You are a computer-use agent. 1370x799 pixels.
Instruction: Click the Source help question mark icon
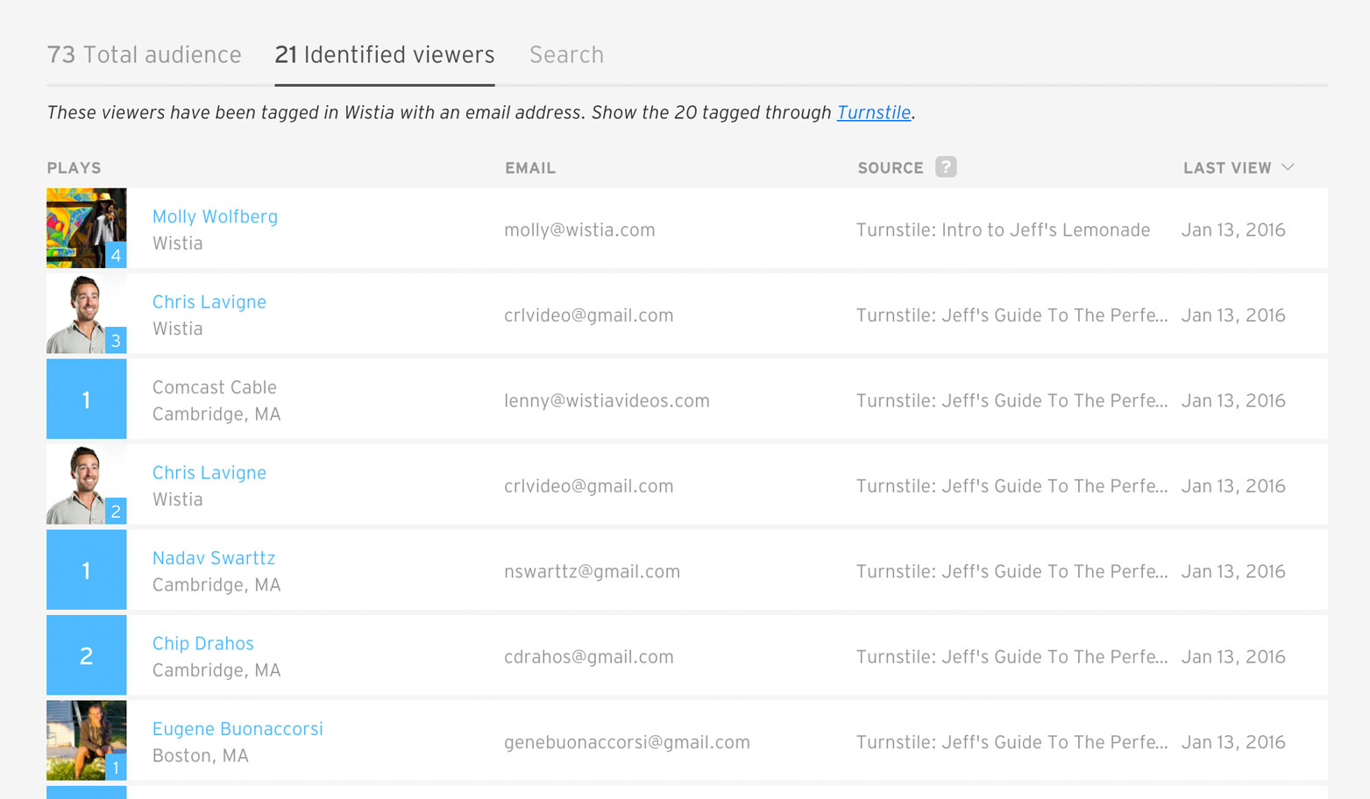click(946, 166)
